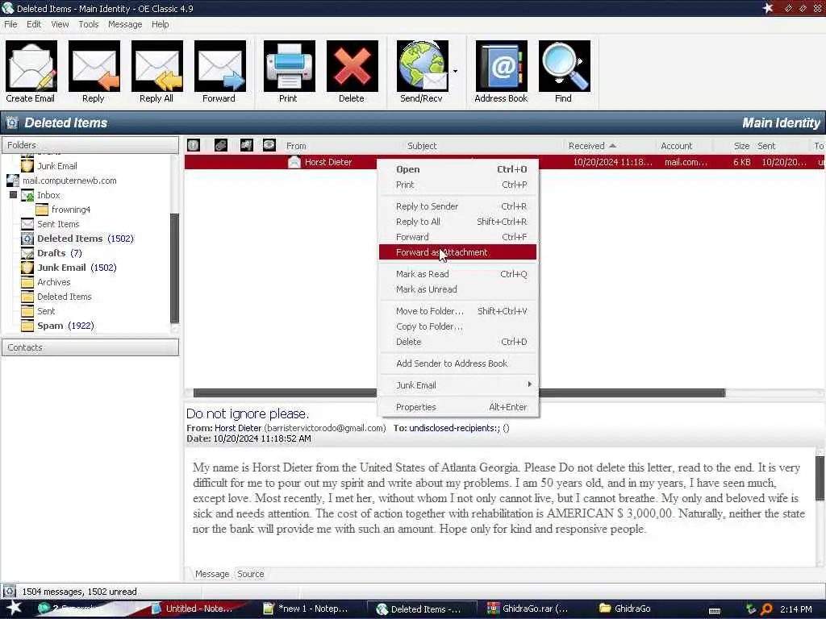Open the View menu

coord(60,24)
